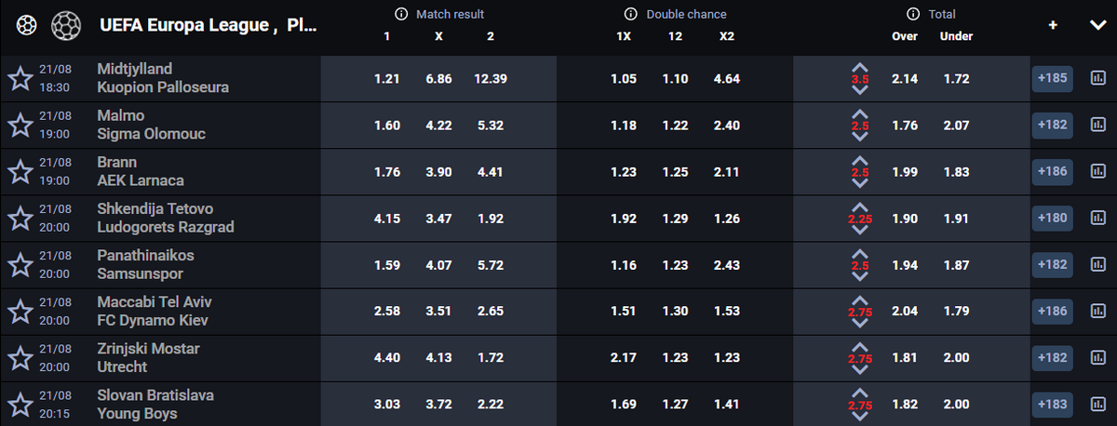Click the Total info icon

[x=913, y=14]
